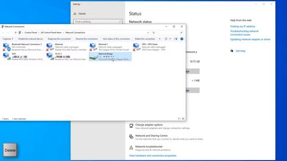Click the Network status heading
The image size is (287, 161).
(x=140, y=22)
